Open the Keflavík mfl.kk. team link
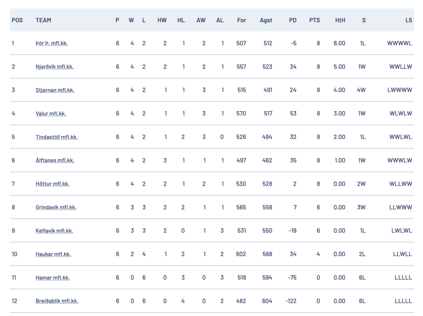423x316 pixels. click(x=54, y=231)
